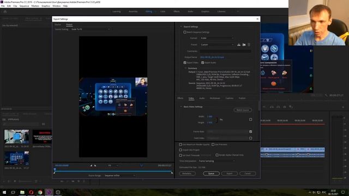This screenshot has width=349, height=196.
Task: Open the Sequence menu in Premiere
Action: tap(24, 6)
